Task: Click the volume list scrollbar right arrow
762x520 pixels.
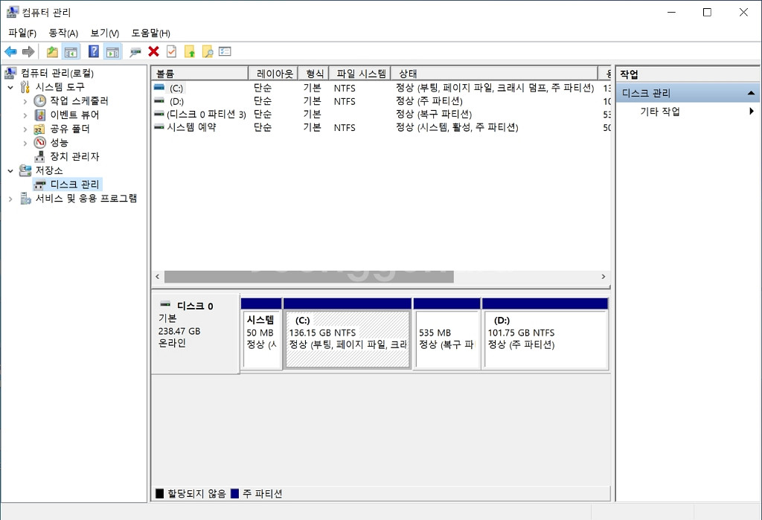Action: click(x=603, y=277)
